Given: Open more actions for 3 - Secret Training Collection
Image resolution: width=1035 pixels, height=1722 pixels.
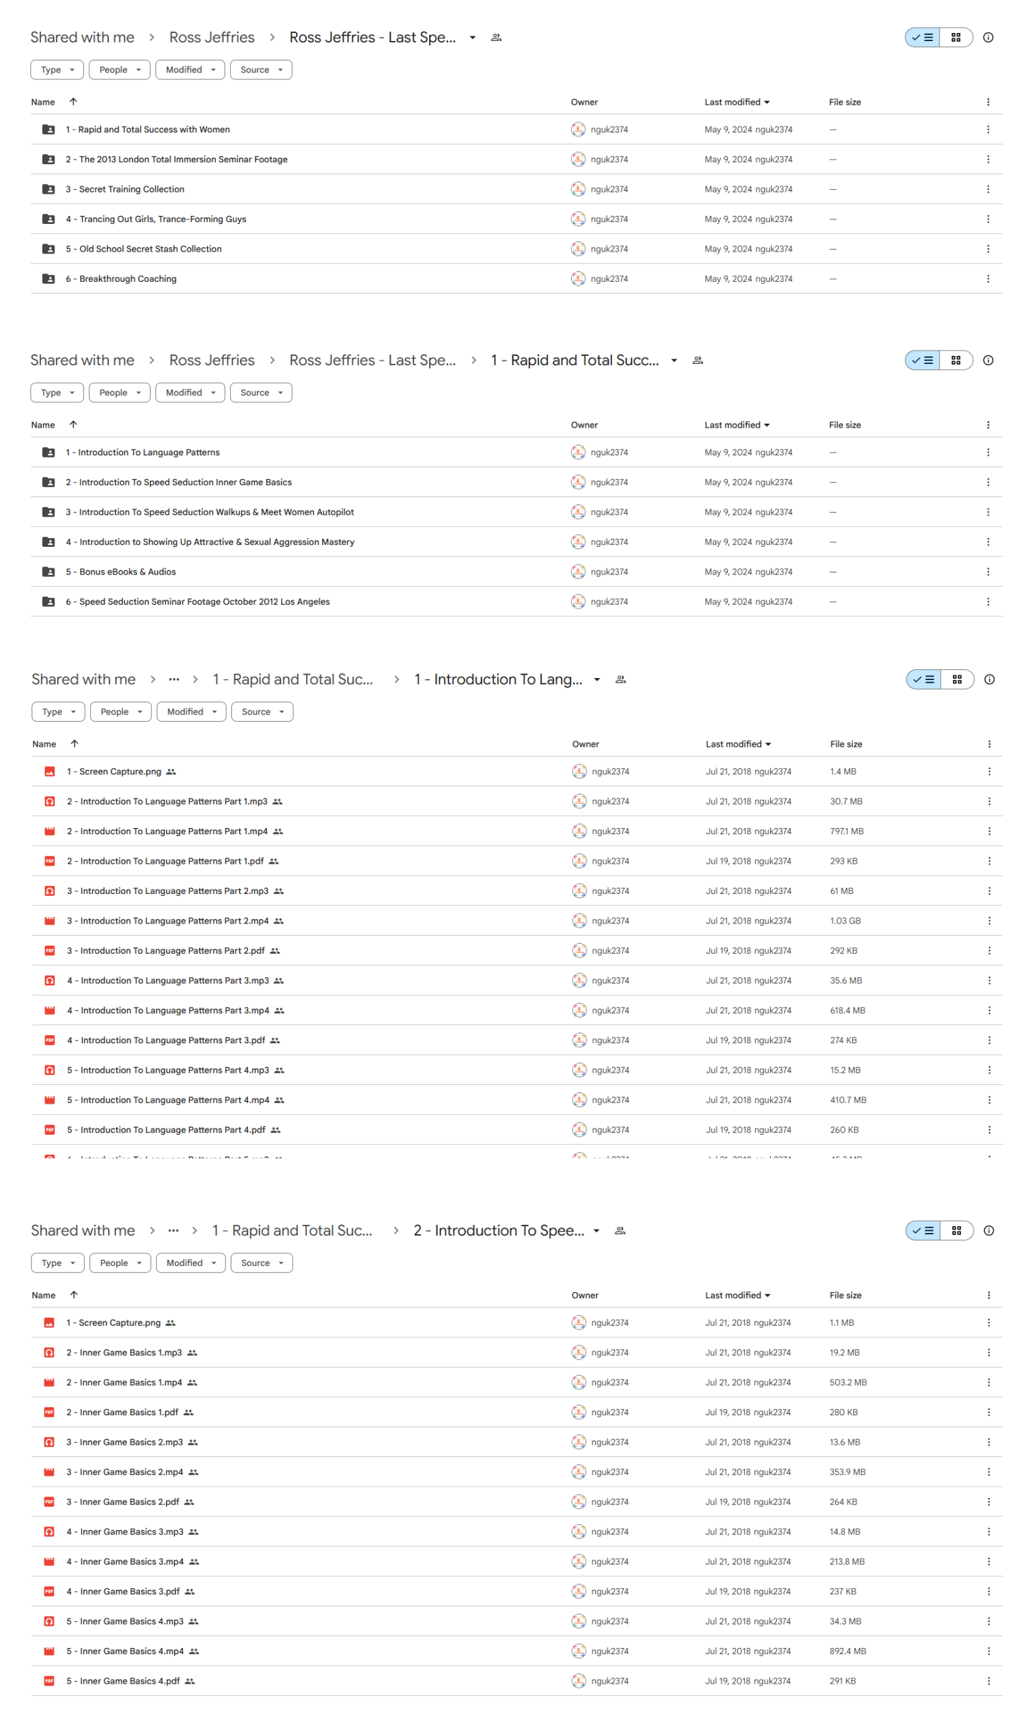Looking at the screenshot, I should point(987,189).
